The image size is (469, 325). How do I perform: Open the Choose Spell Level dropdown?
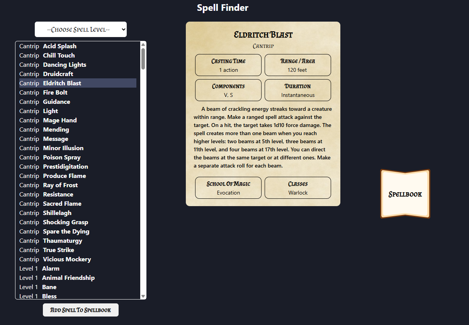(81, 29)
